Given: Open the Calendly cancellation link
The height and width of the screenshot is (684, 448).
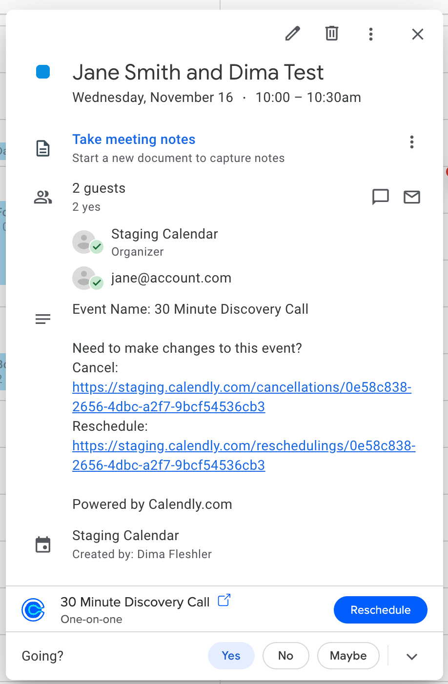Looking at the screenshot, I should 242,387.
